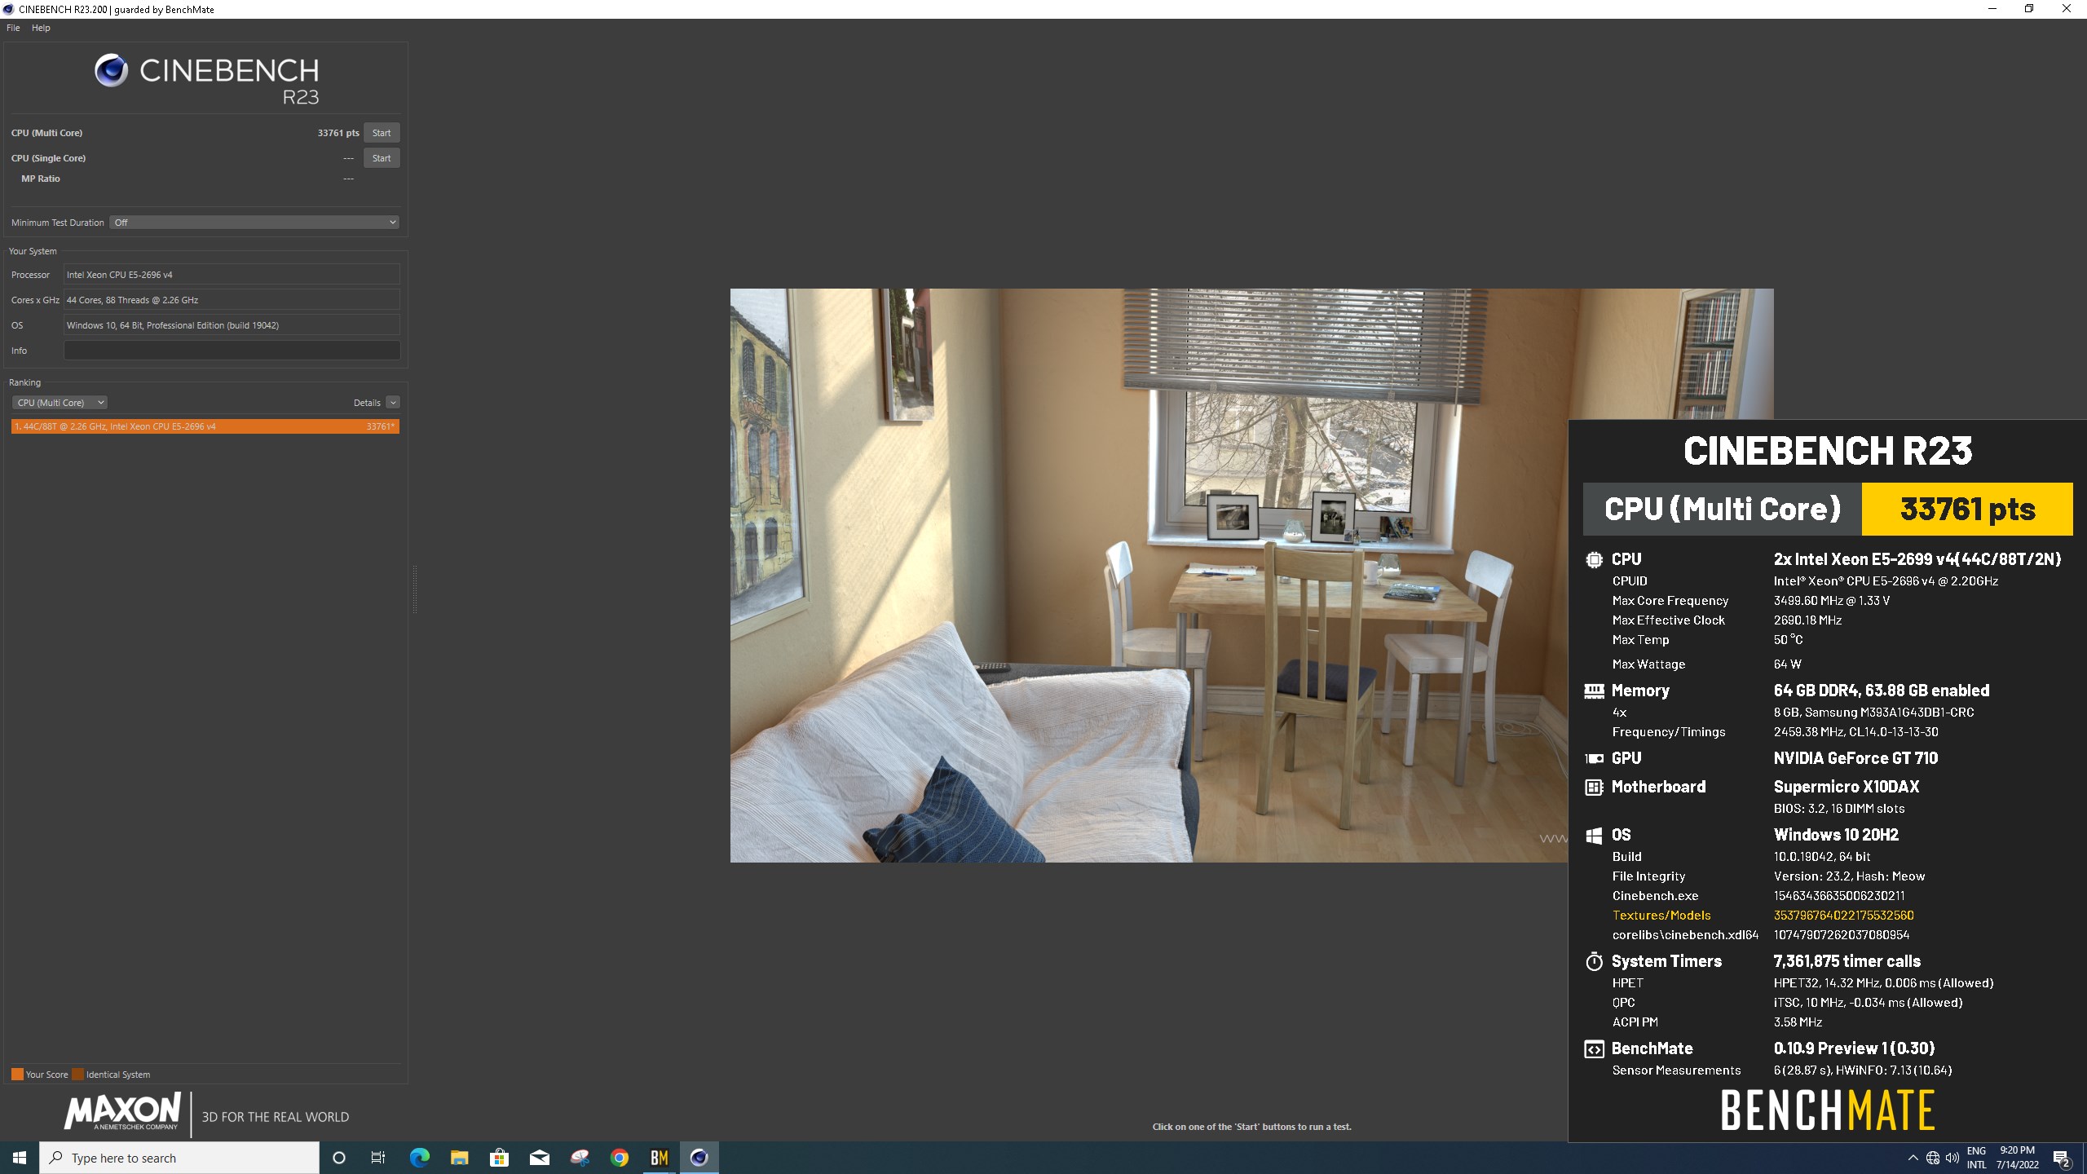Click the Identical System legend swatch
This screenshot has width=2087, height=1174.
pos(77,1075)
